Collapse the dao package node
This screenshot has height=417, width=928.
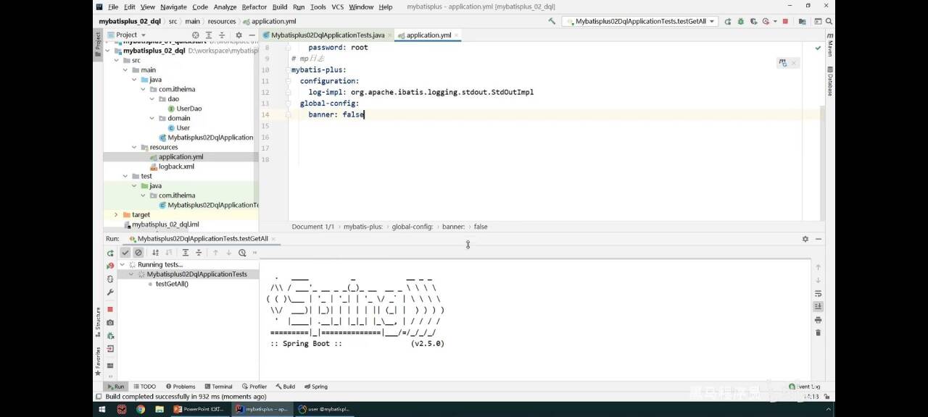tap(152, 99)
